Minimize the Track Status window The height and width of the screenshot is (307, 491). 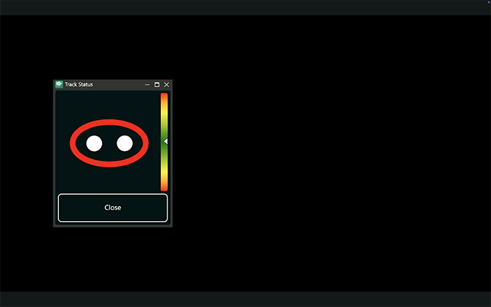click(147, 85)
